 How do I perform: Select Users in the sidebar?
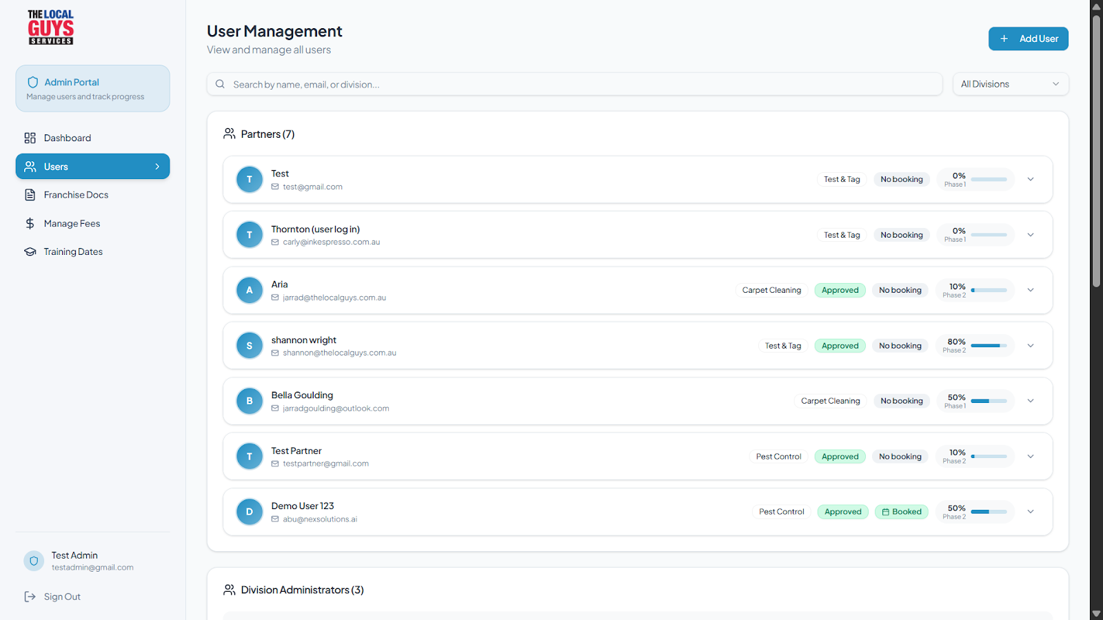tap(92, 167)
